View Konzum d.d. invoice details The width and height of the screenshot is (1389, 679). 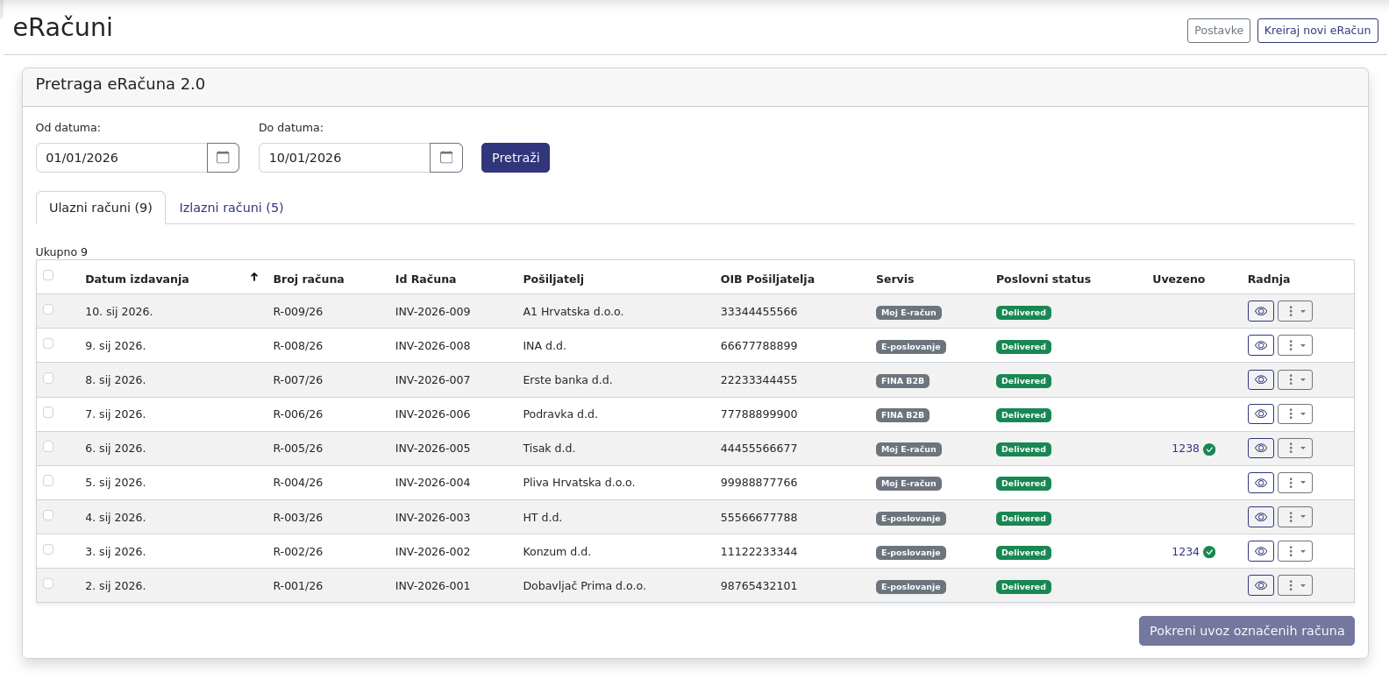(1260, 552)
